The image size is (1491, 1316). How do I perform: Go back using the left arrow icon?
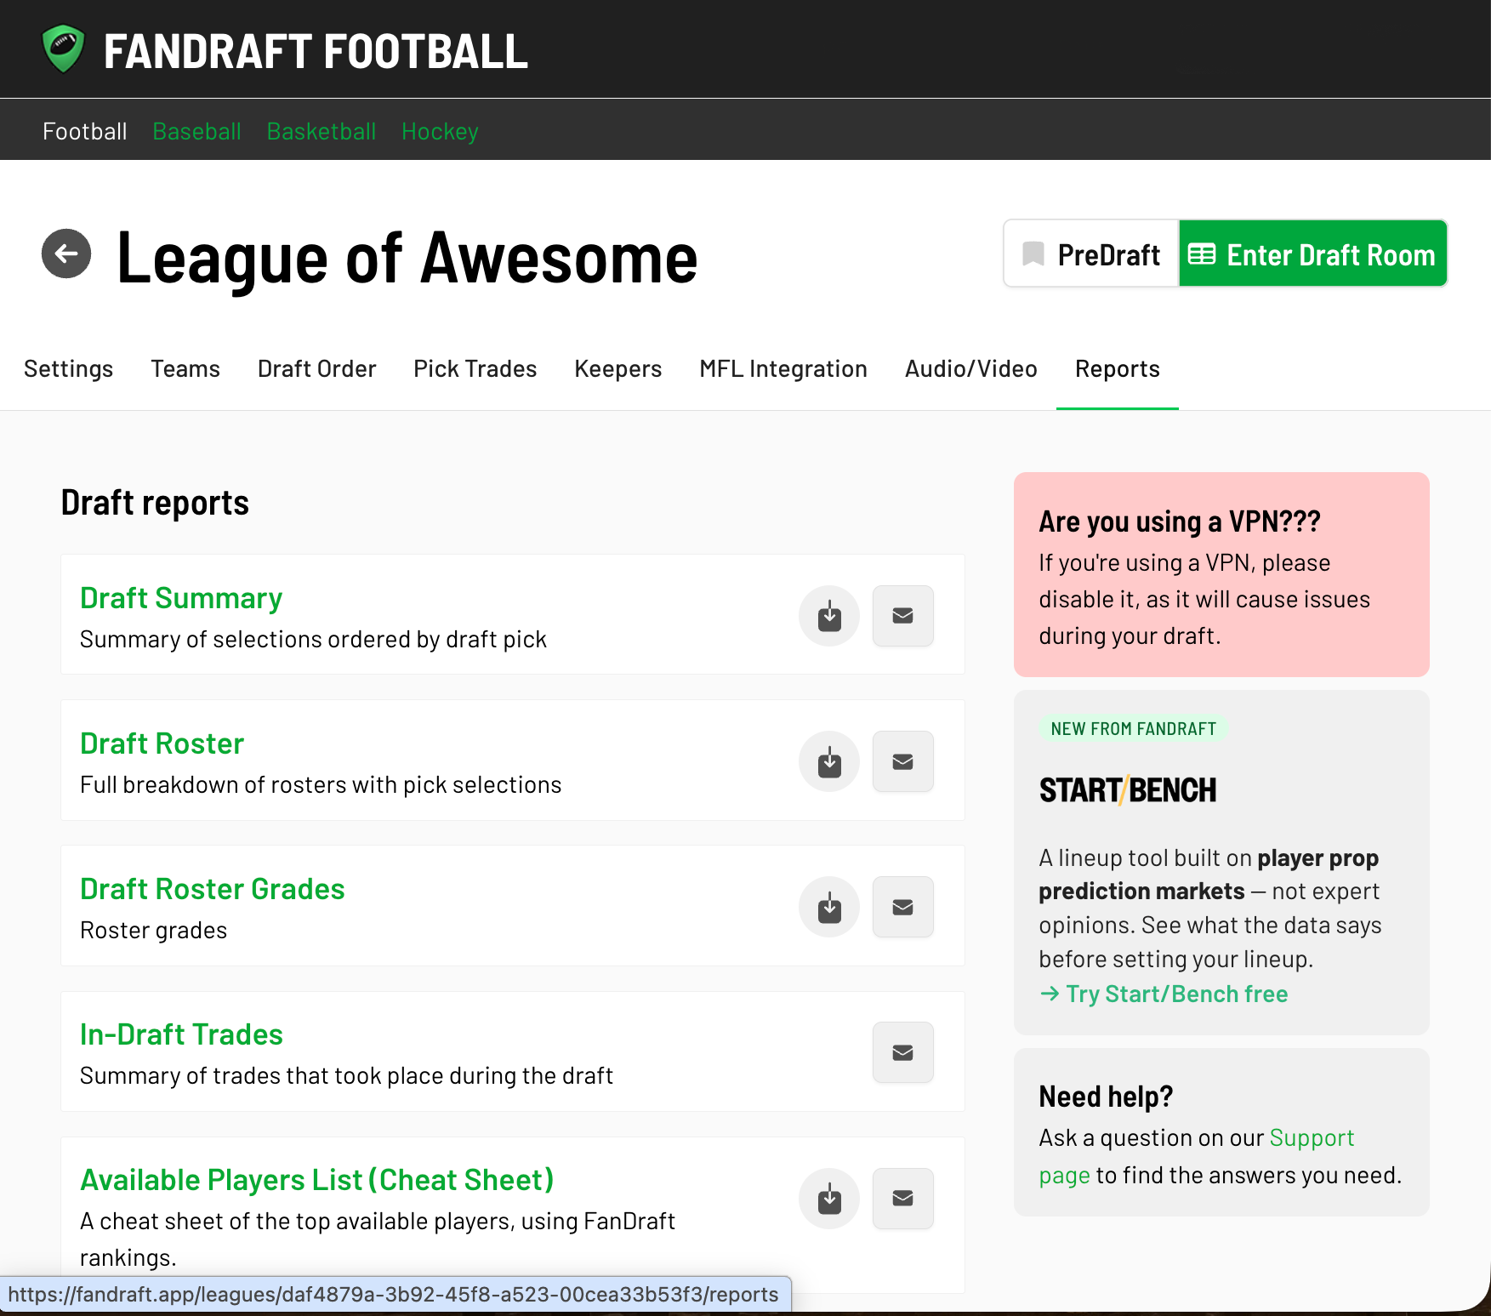point(66,254)
